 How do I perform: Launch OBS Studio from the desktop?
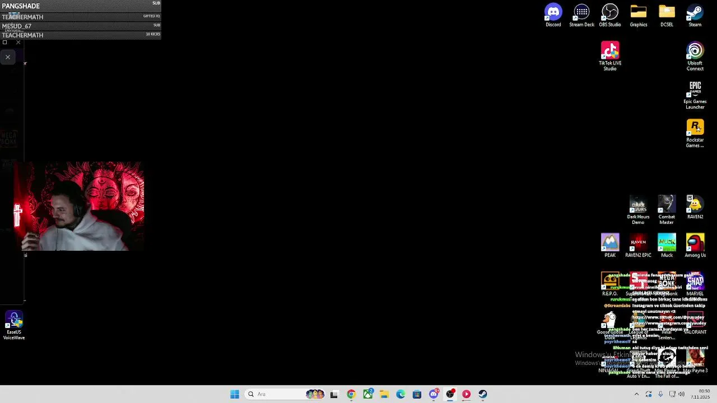(x=610, y=16)
